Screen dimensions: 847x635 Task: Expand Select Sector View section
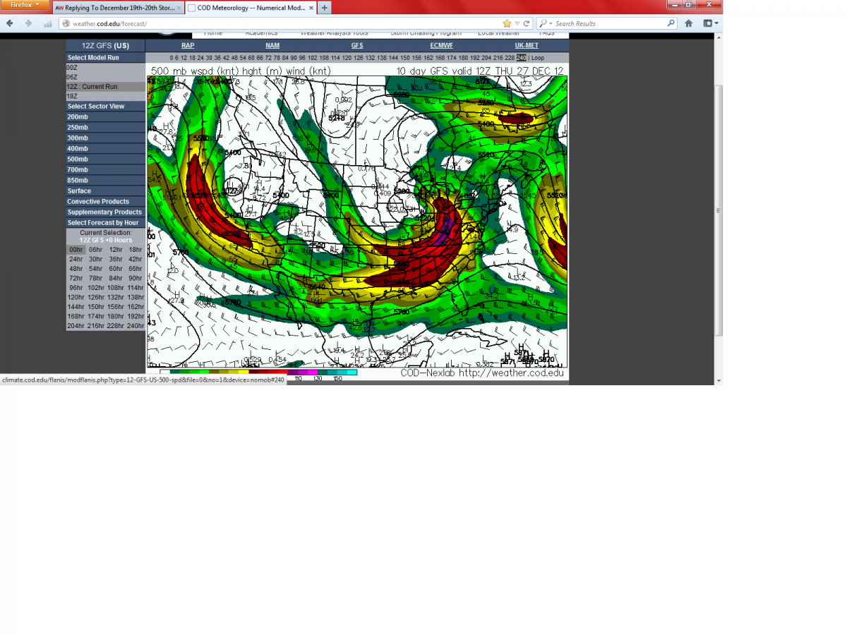[106, 107]
